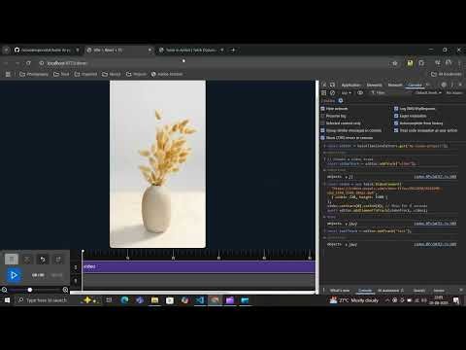
Task: Open the weather widget showing Mostly cloudy
Action: [353, 300]
